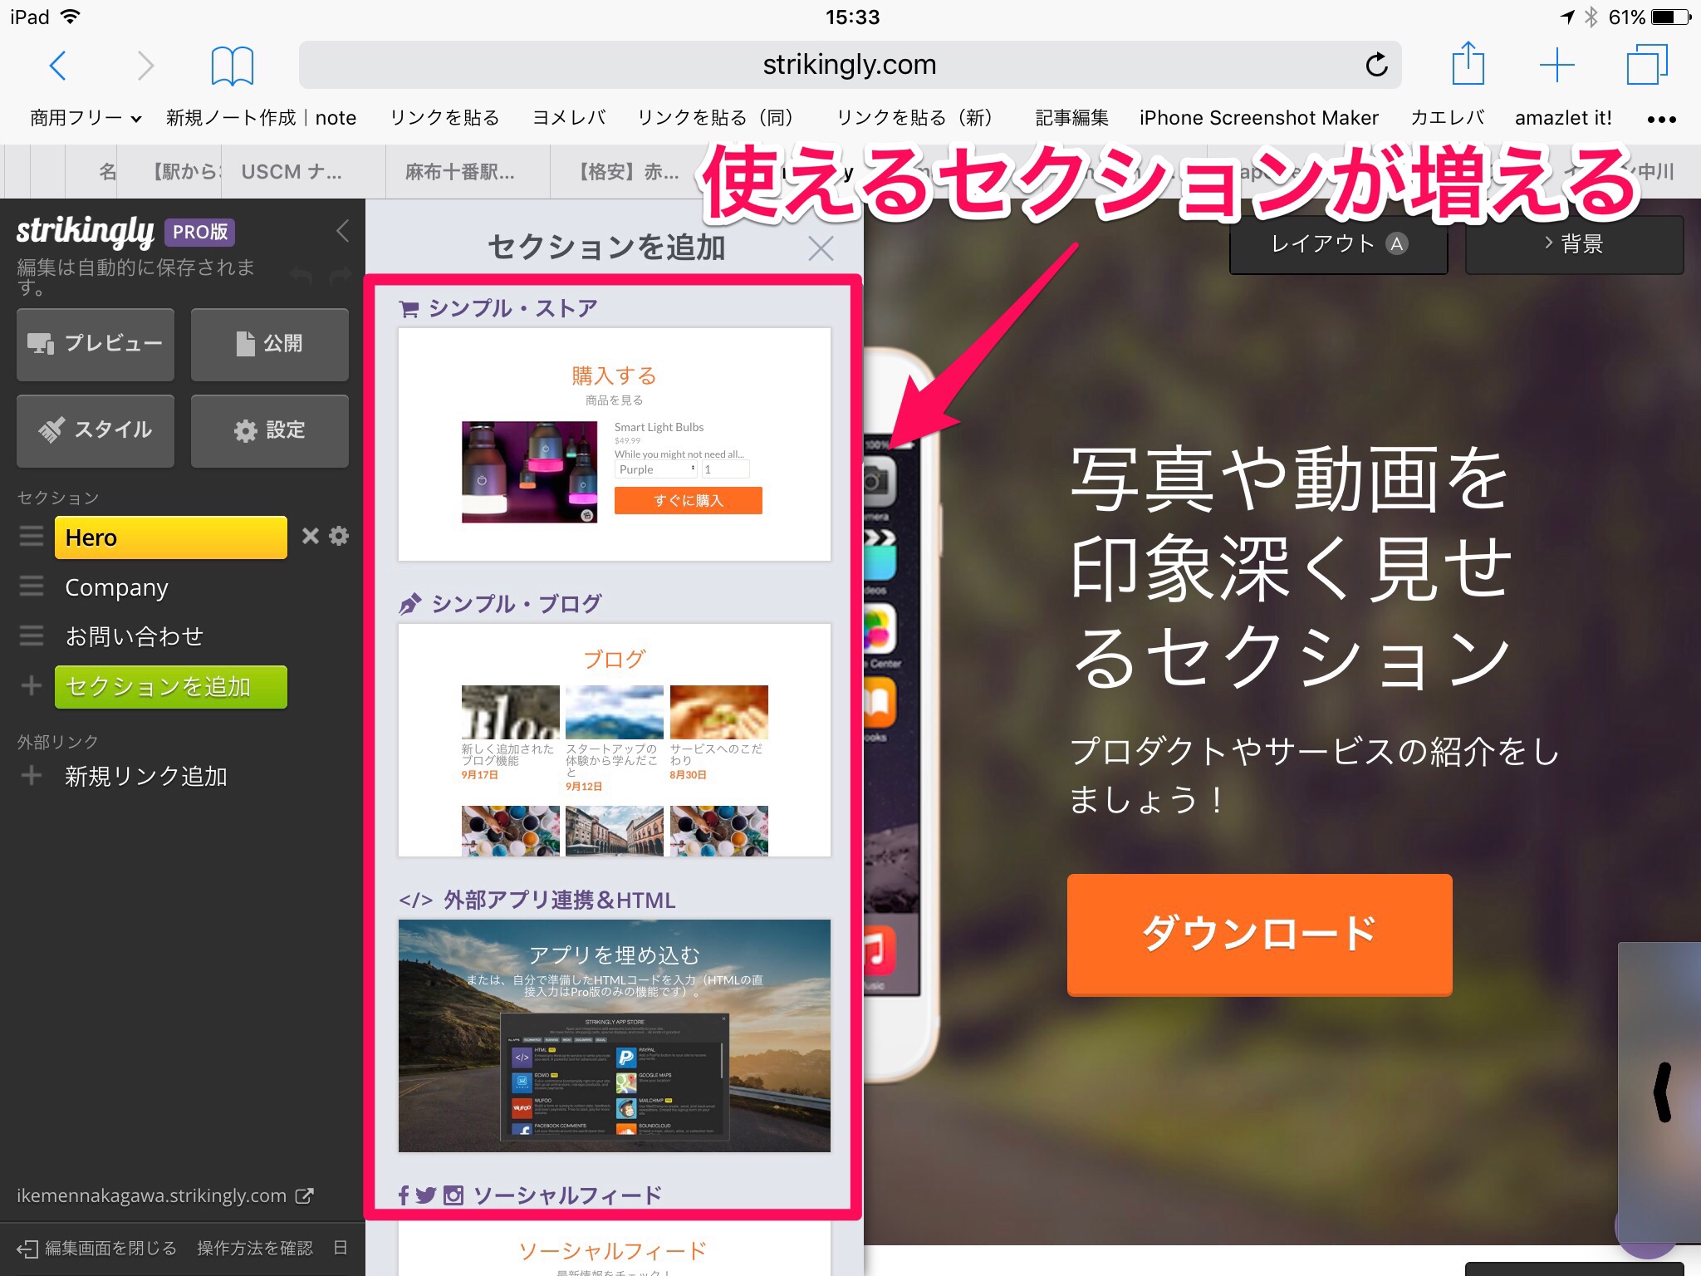1701x1276 pixels.
Task: Open the 背景 options panel
Action: pyautogui.click(x=1574, y=244)
